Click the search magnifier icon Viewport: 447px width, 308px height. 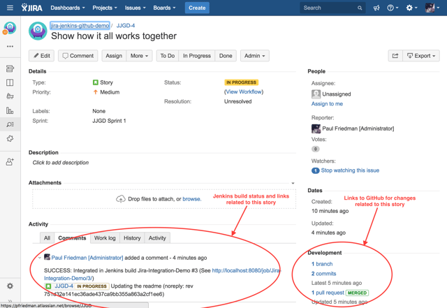360,8
